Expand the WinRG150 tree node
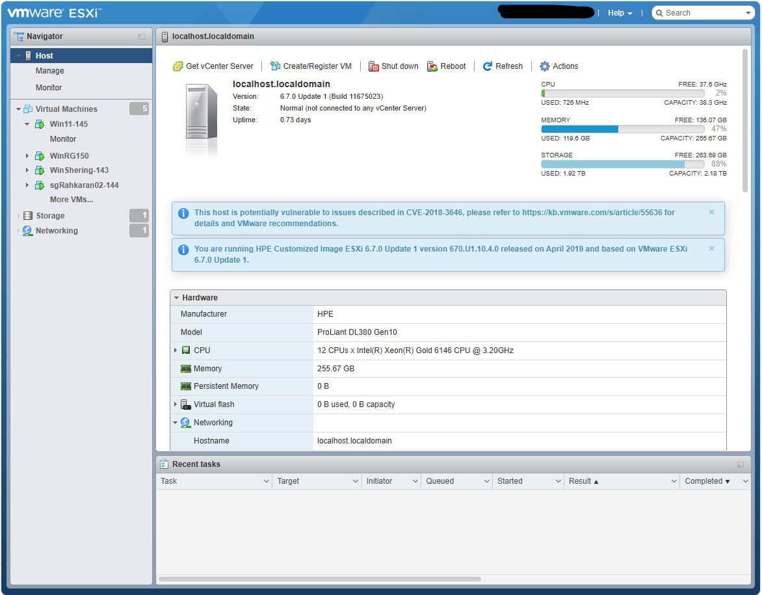Viewport: 762px width, 595px height. (27, 155)
